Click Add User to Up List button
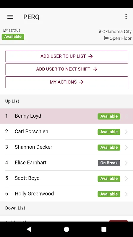133x237 pixels. click(66, 56)
